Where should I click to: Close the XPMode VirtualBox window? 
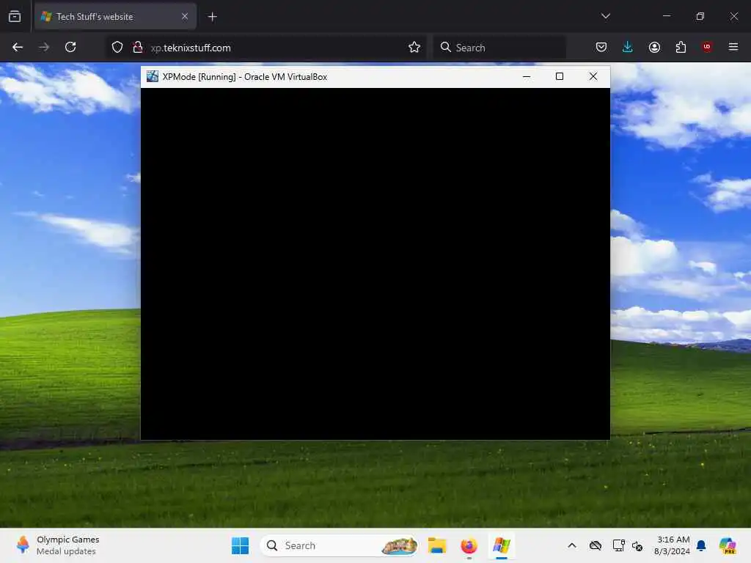pos(593,76)
